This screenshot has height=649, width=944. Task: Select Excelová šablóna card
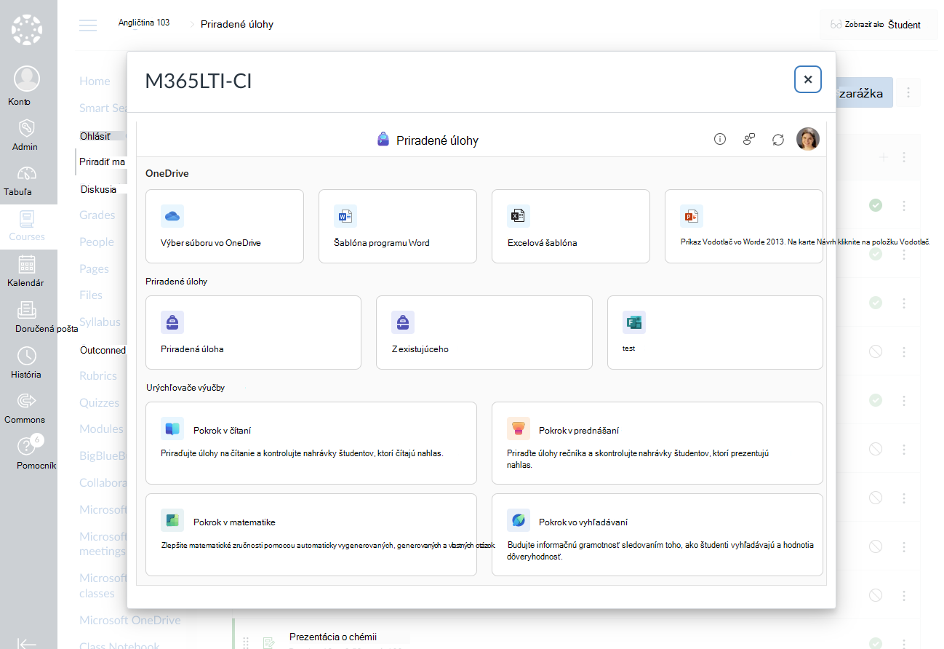(571, 226)
